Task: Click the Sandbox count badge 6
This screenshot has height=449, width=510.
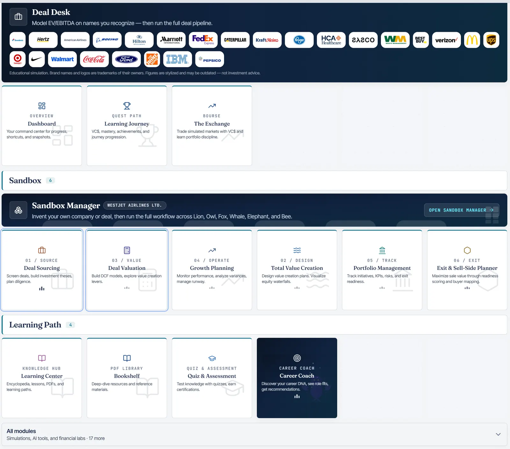Action: pyautogui.click(x=50, y=180)
